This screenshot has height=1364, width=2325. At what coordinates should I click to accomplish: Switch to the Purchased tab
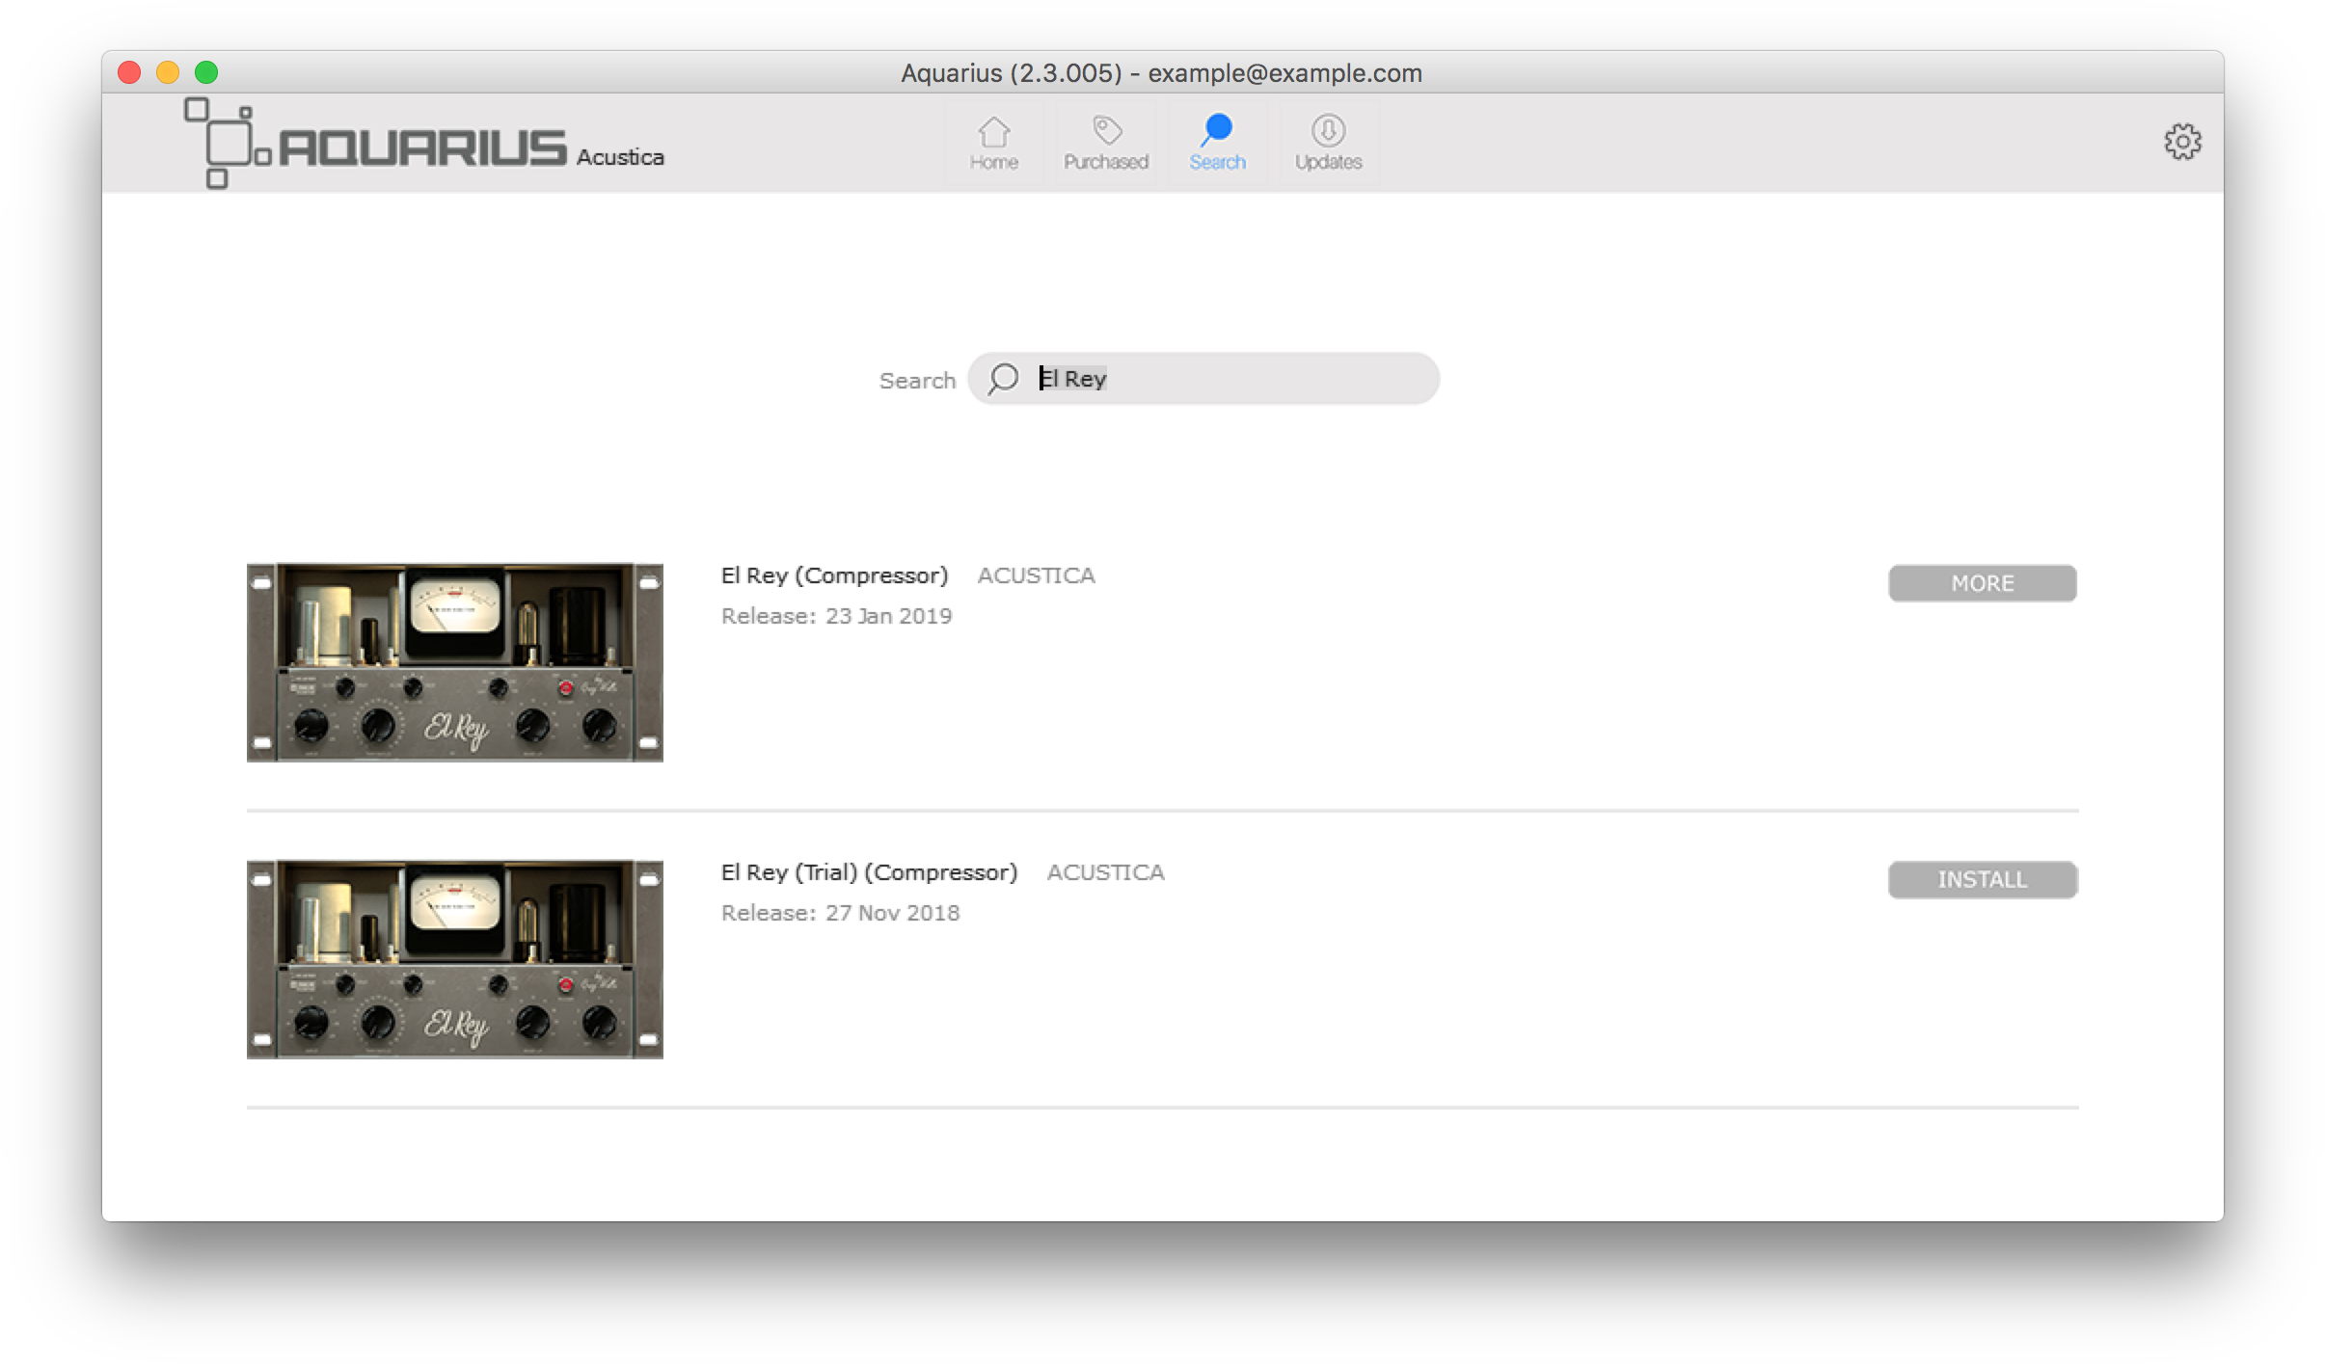click(1105, 143)
